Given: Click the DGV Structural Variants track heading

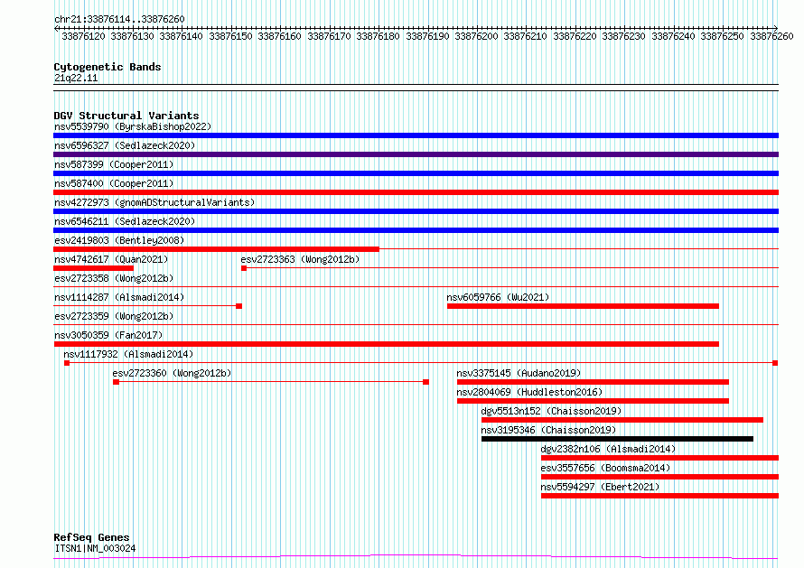Looking at the screenshot, I should coord(126,116).
